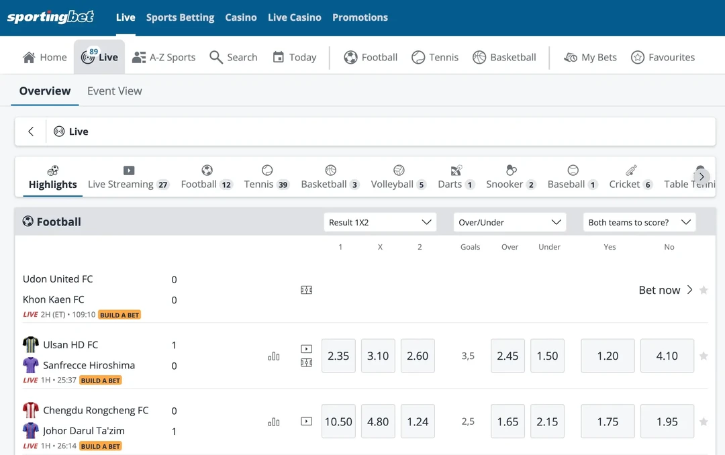Open match statistics for Ulsan HD game

(x=274, y=356)
